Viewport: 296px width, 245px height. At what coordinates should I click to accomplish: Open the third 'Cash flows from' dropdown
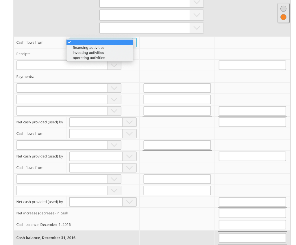(103, 168)
